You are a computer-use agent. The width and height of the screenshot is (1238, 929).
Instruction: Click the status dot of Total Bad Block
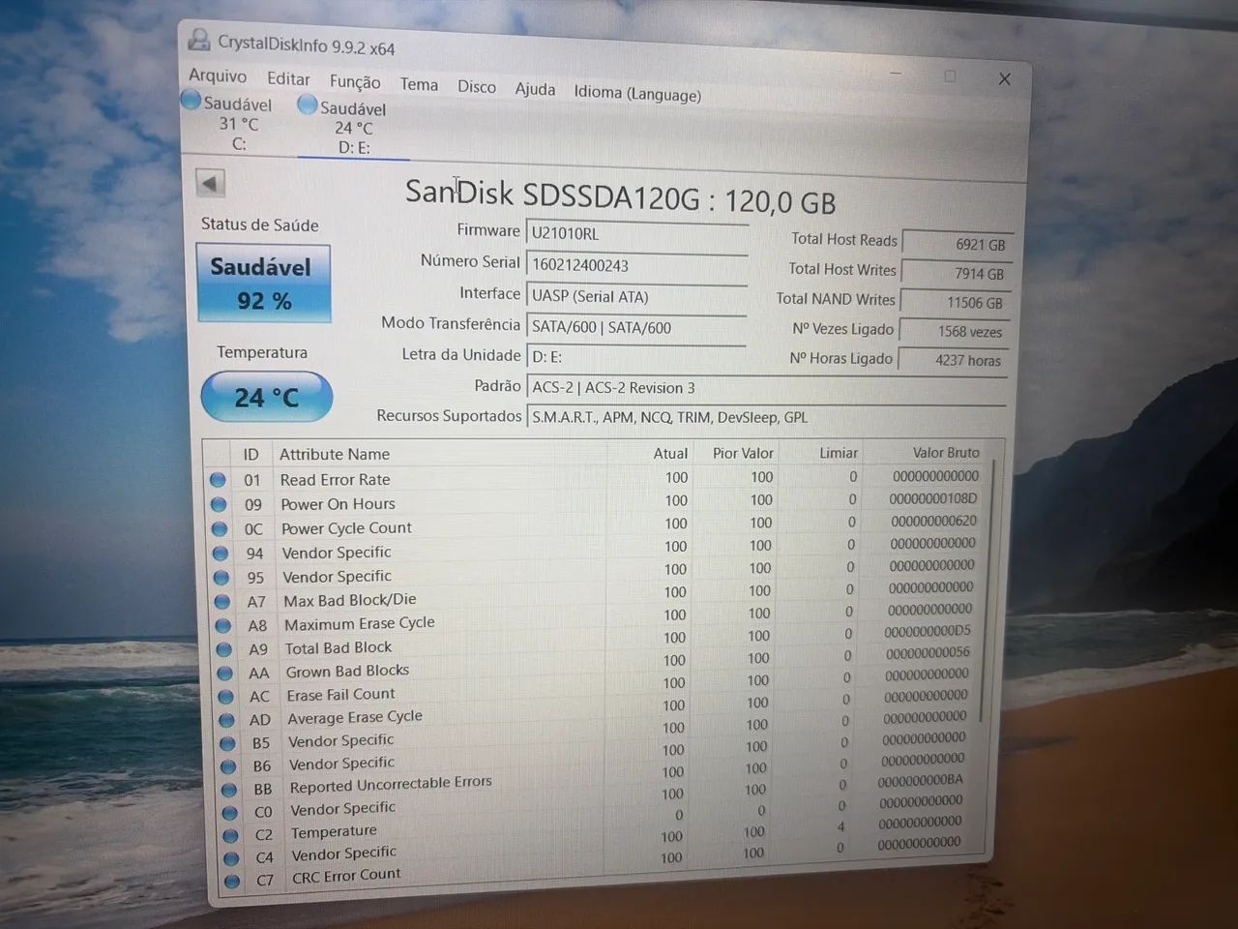pos(224,649)
